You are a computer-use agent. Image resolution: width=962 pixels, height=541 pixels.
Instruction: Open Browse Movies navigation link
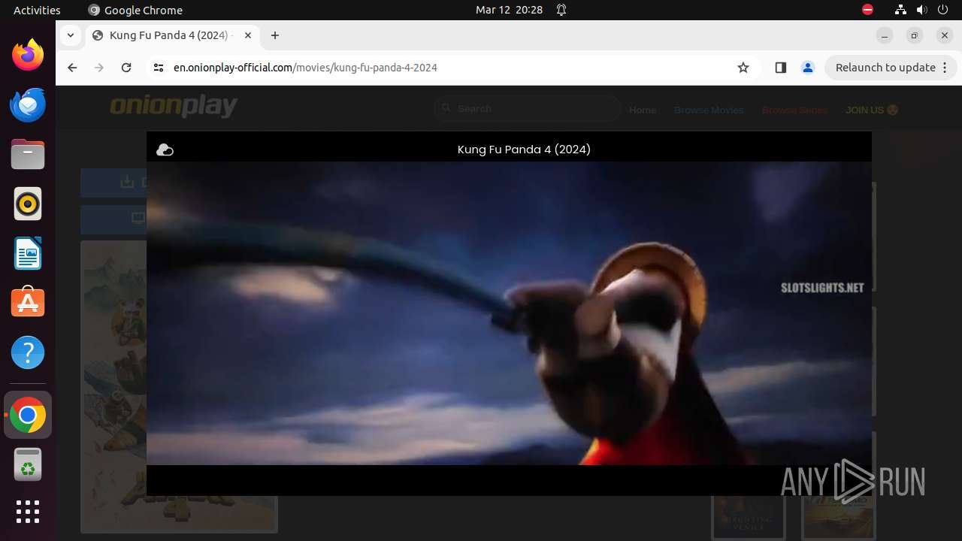point(709,110)
